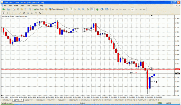The height and width of the screenshot is (105, 181).
Task: Click the red horizontal price level line
Action: click(x=88, y=69)
